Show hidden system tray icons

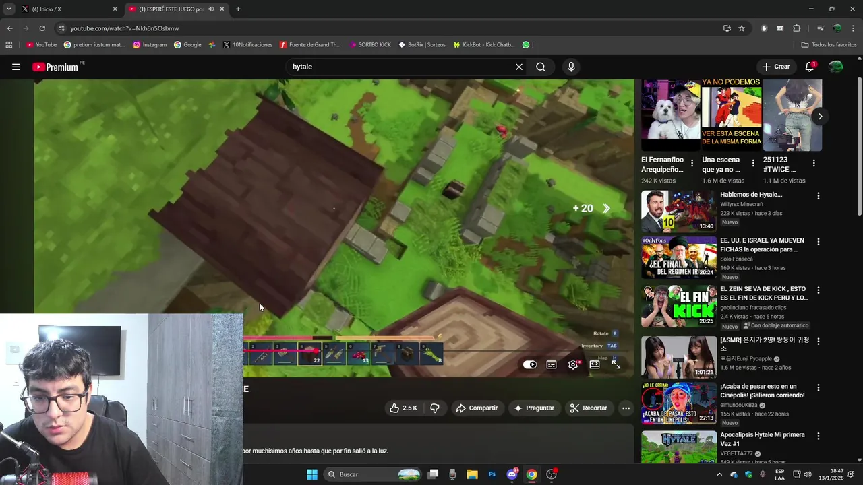[719, 474]
